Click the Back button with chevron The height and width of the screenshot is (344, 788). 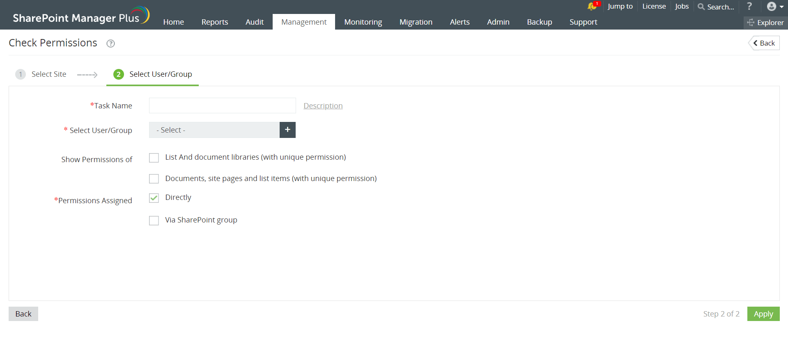[x=764, y=43]
